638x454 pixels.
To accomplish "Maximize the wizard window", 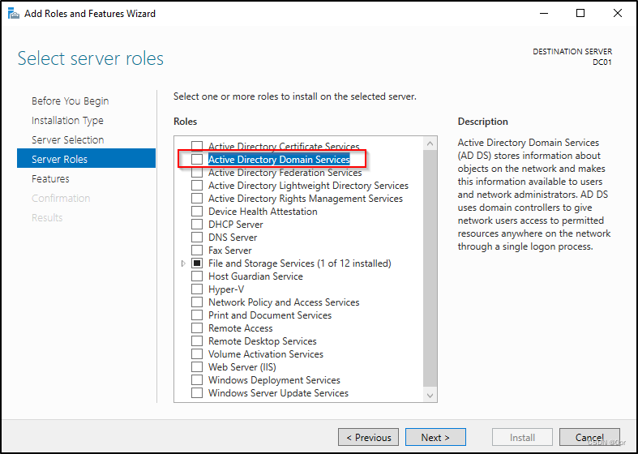I will (x=580, y=14).
